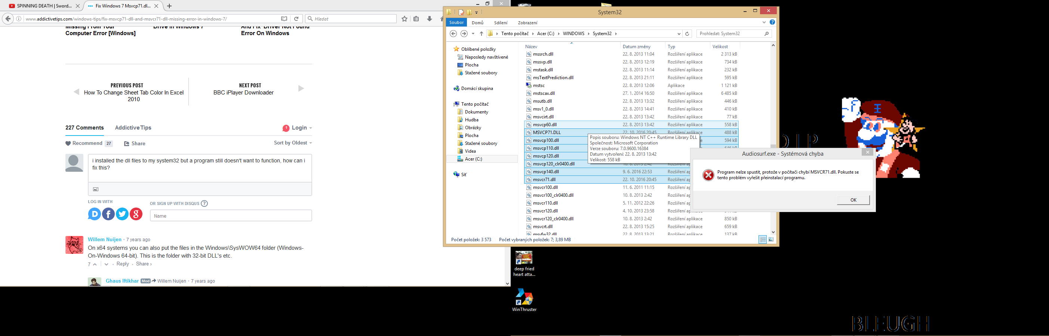Go up one folder level
The width and height of the screenshot is (1049, 336).
(482, 34)
